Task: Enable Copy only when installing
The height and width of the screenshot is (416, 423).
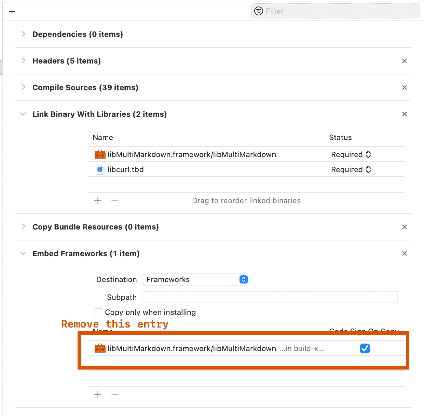Action: click(98, 312)
